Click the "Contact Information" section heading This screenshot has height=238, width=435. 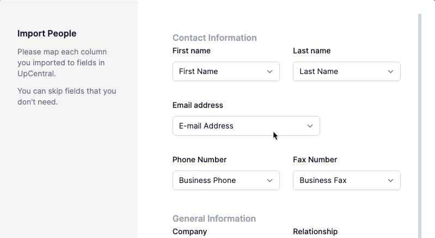pyautogui.click(x=215, y=38)
